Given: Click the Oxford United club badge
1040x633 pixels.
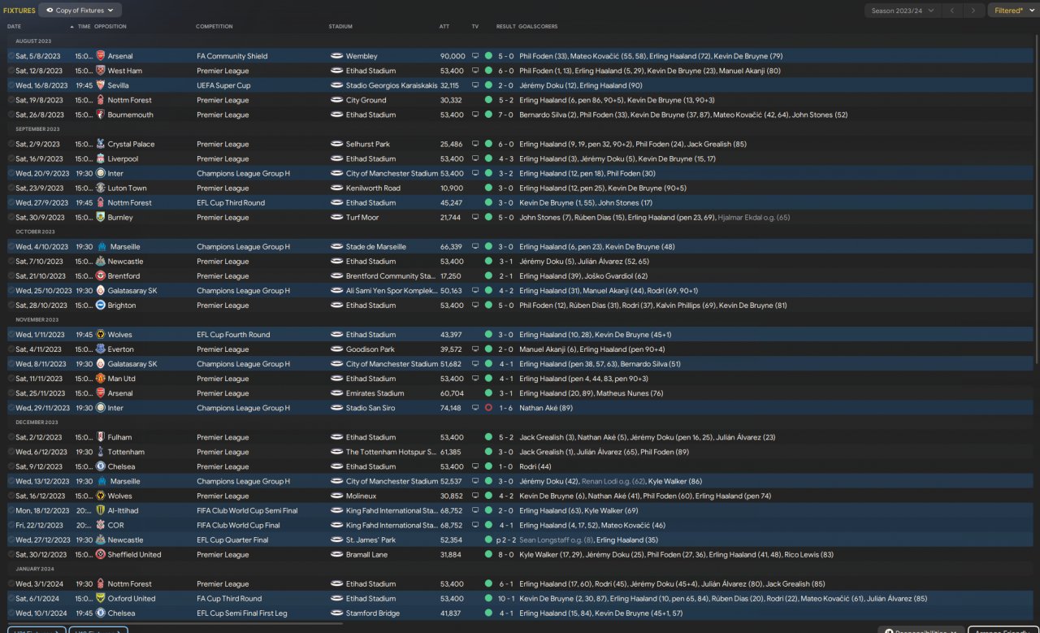Looking at the screenshot, I should (x=101, y=597).
